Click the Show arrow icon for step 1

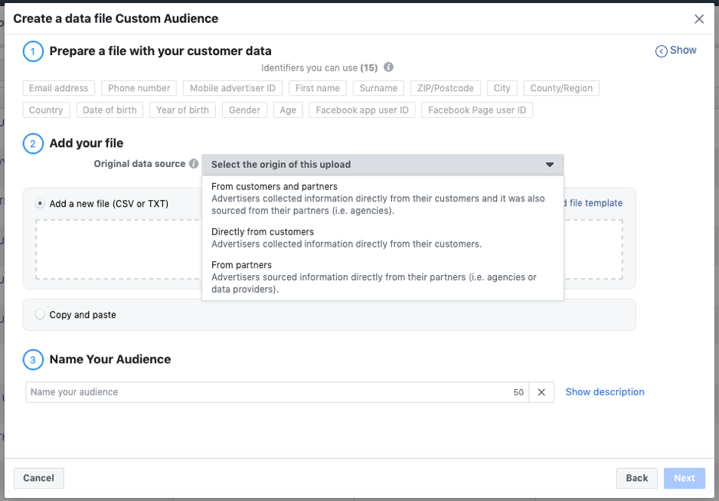click(x=662, y=51)
